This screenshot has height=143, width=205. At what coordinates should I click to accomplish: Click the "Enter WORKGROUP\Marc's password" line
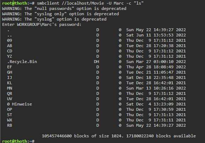42,24
